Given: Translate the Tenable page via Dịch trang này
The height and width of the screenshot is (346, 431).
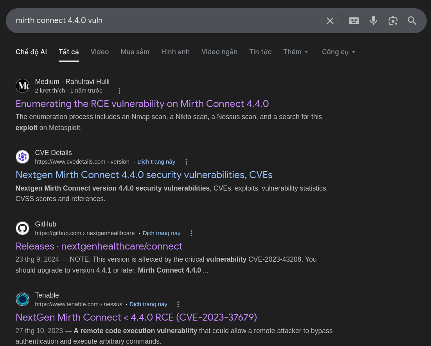Looking at the screenshot, I should [x=148, y=304].
